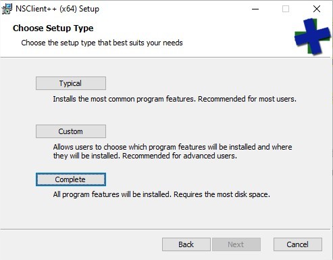Select the Custom setup type

71,131
